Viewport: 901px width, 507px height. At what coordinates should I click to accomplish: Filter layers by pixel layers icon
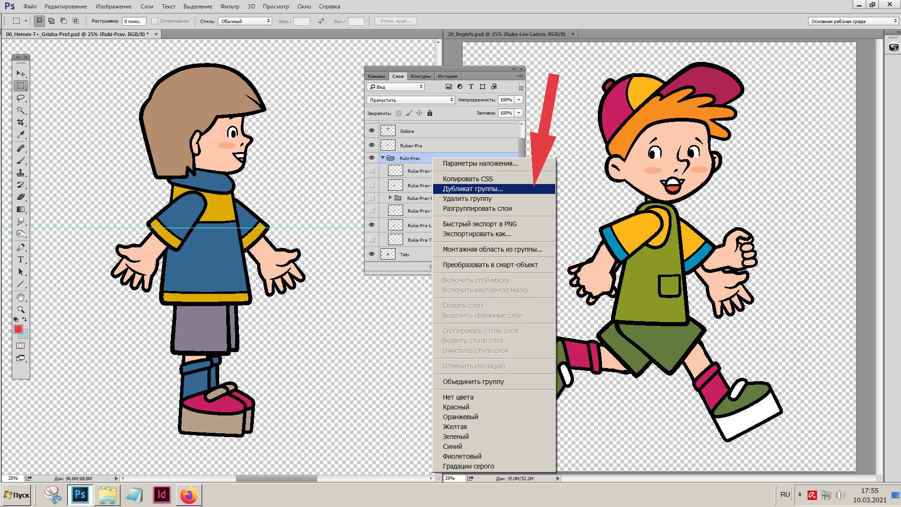449,87
